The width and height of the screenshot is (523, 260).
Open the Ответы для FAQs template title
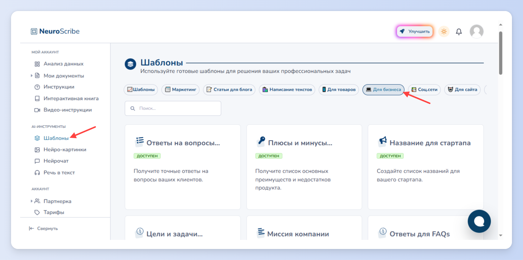[x=420, y=234]
